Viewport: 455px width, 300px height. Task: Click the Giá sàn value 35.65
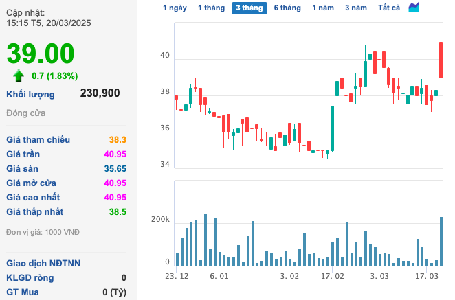click(x=115, y=169)
